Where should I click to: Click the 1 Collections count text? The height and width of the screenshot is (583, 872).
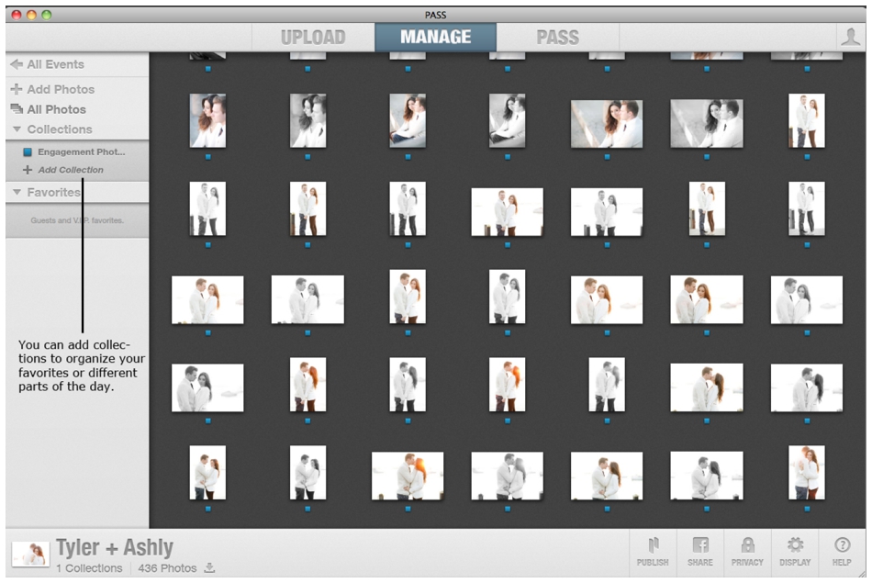[x=89, y=568]
